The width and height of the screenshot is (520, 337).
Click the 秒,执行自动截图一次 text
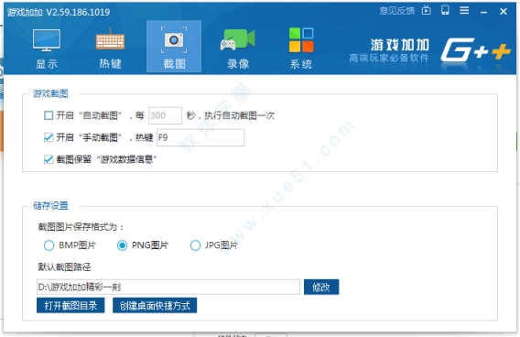click(x=231, y=115)
